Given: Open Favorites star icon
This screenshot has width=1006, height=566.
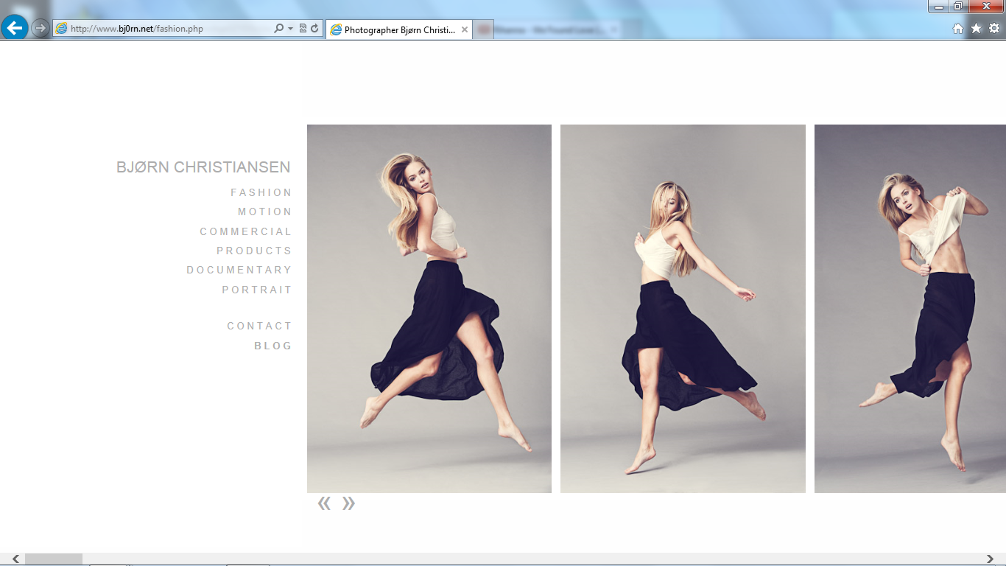Looking at the screenshot, I should [x=976, y=29].
